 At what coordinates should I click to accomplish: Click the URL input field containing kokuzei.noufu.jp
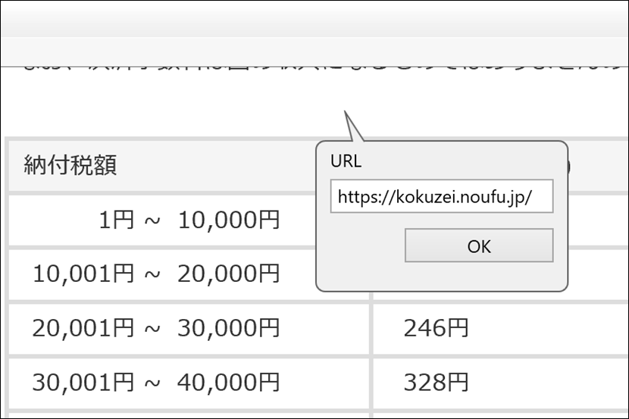pos(442,196)
